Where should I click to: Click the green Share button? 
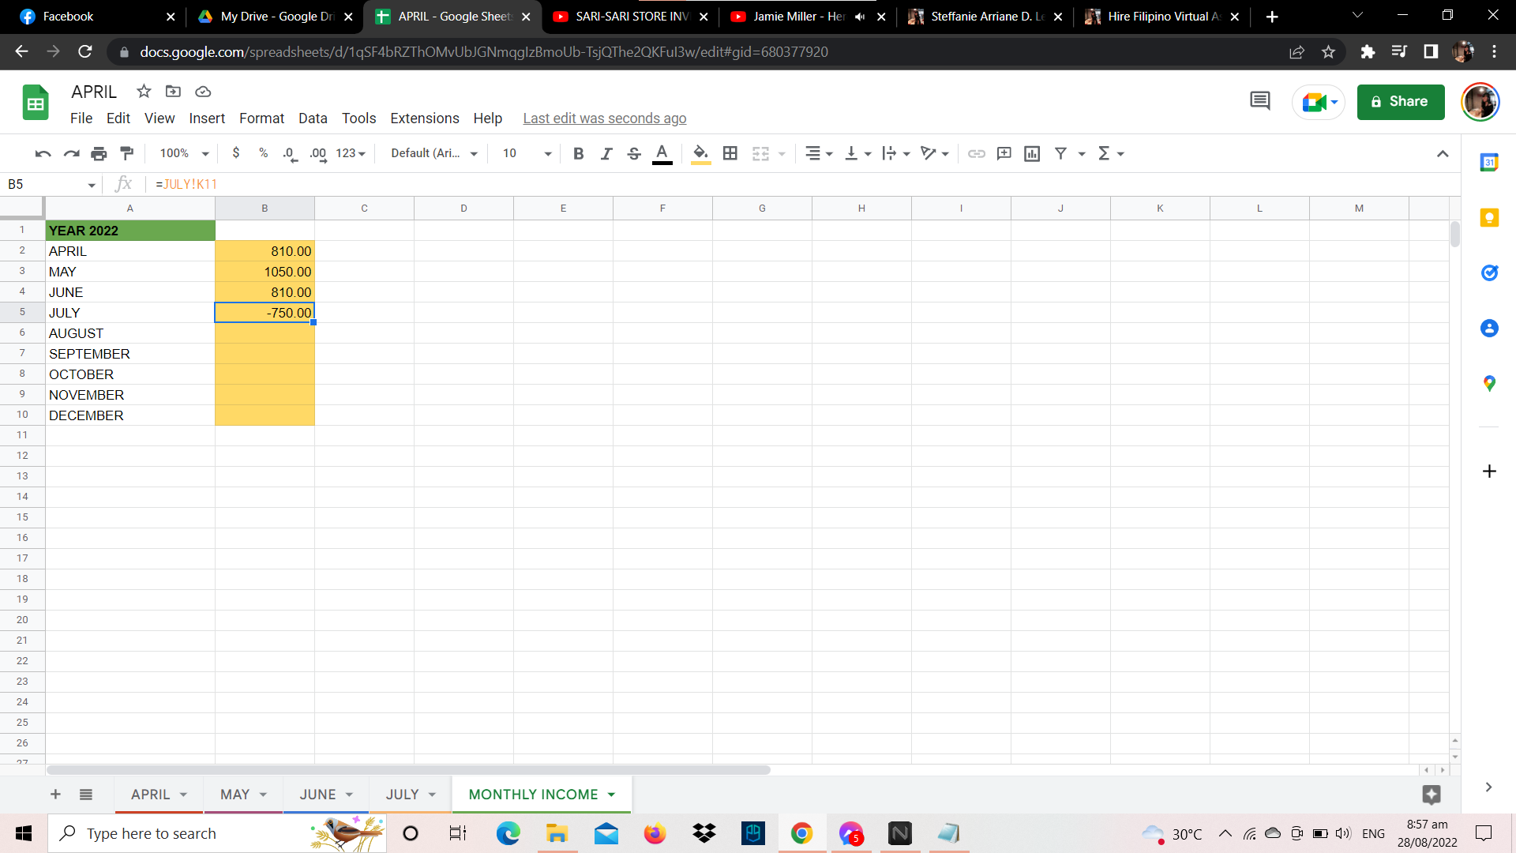coord(1400,102)
